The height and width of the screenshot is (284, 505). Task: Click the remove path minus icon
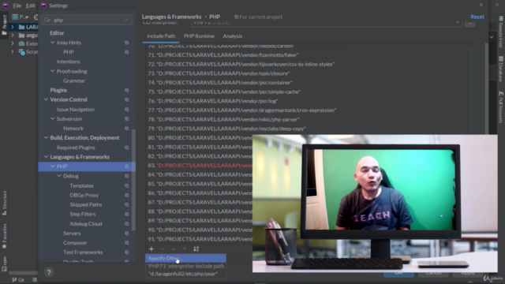coord(163,248)
